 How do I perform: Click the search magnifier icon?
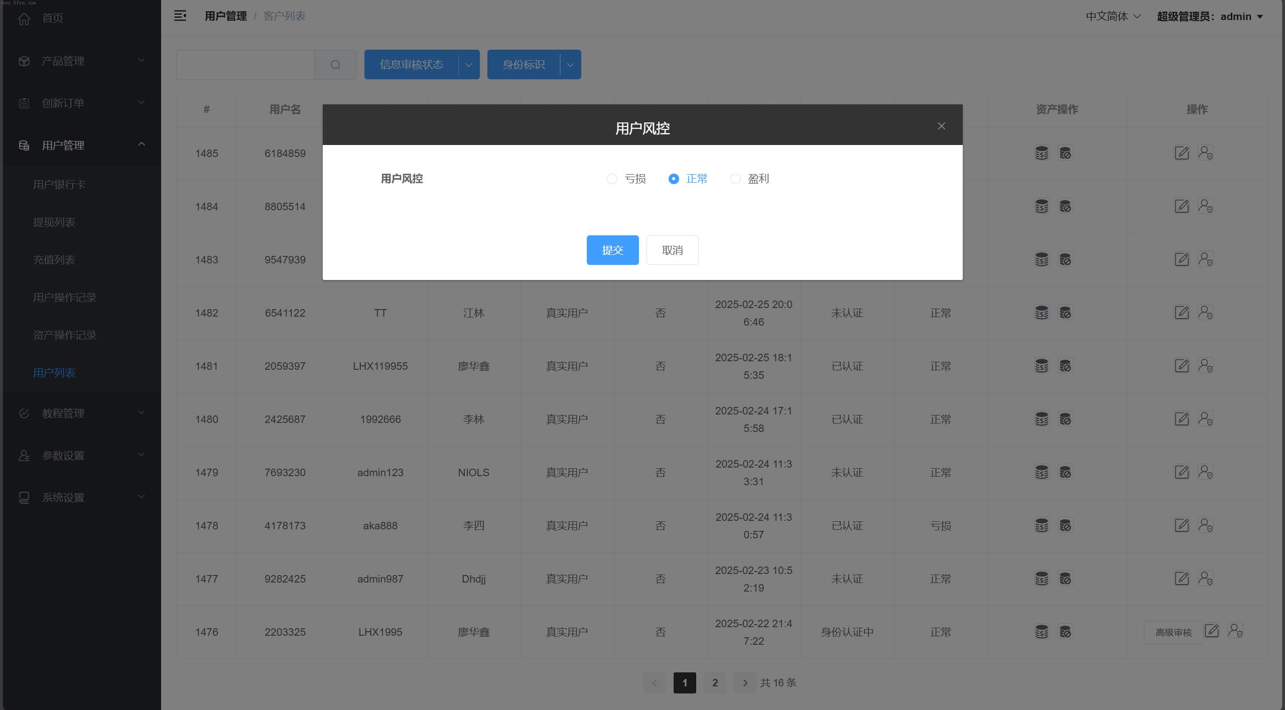click(335, 65)
